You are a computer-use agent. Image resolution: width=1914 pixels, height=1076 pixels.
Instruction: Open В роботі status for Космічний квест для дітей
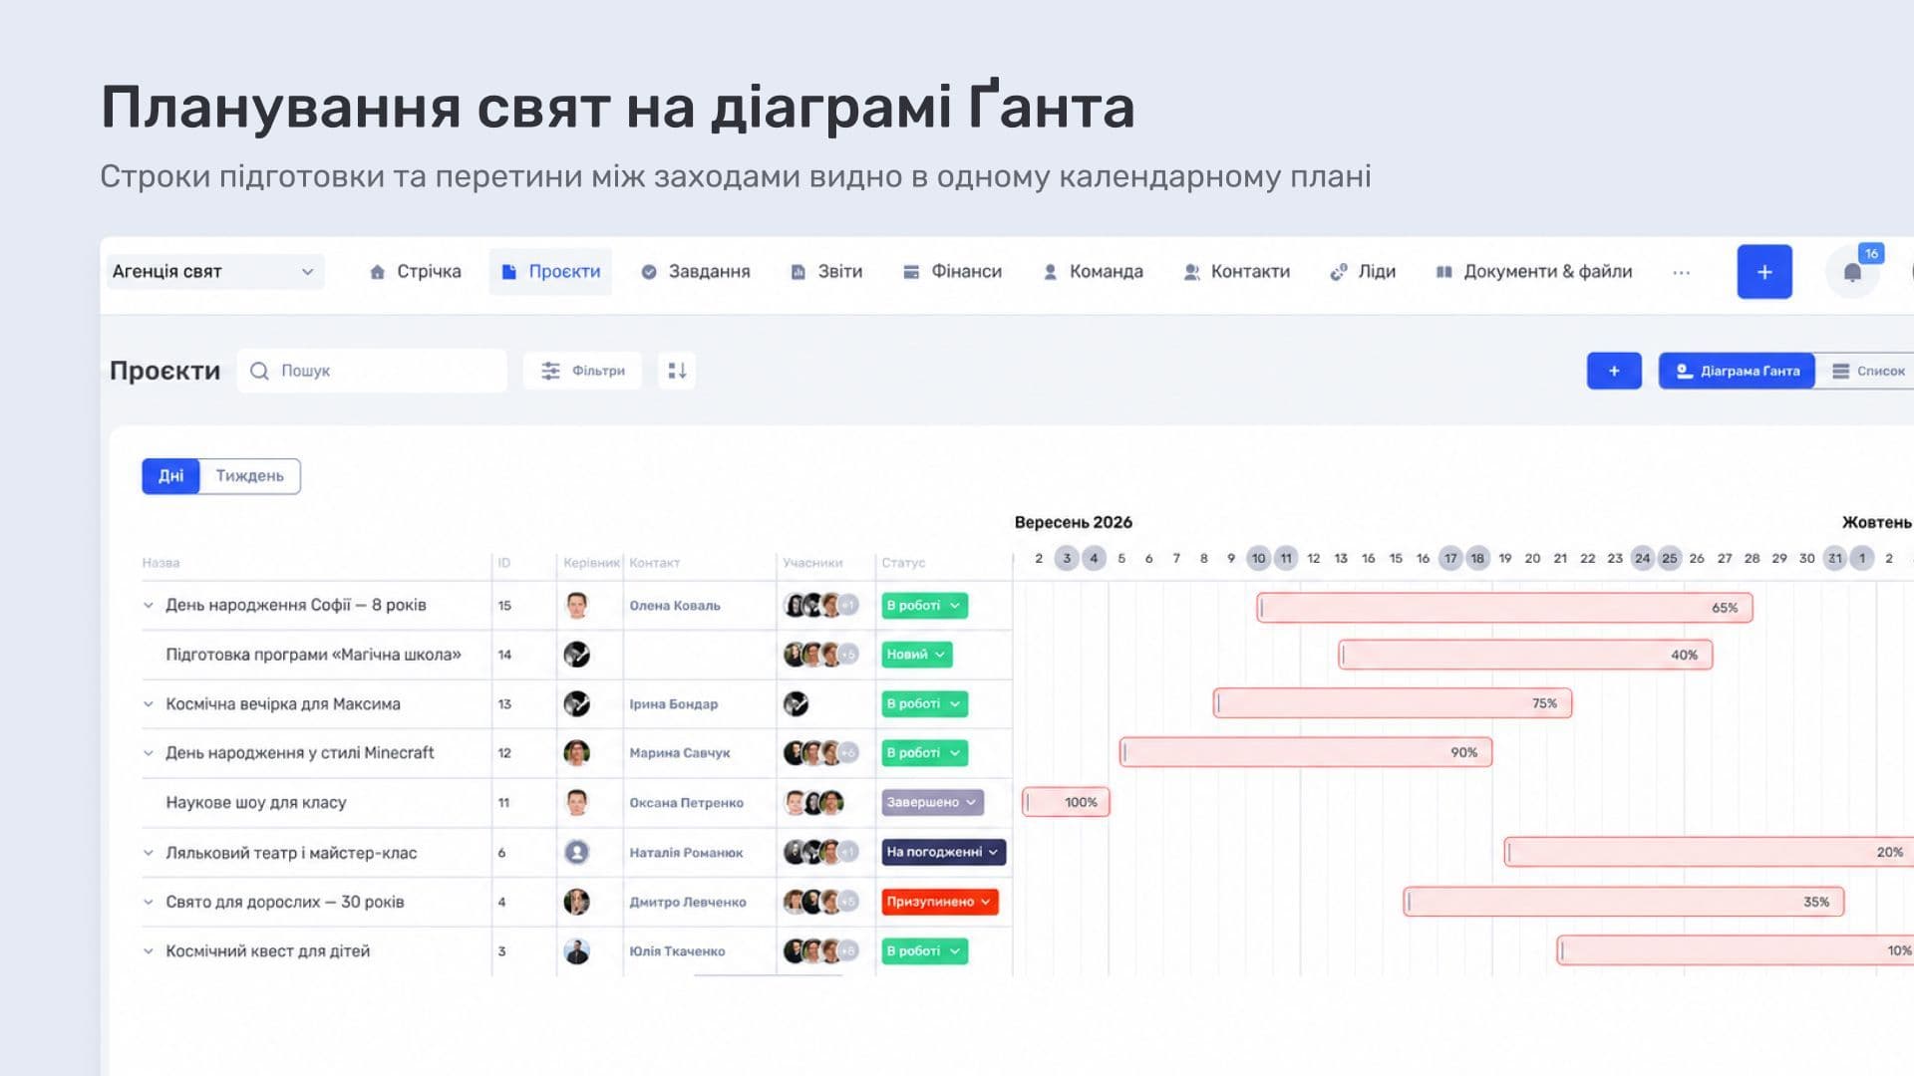(x=924, y=951)
